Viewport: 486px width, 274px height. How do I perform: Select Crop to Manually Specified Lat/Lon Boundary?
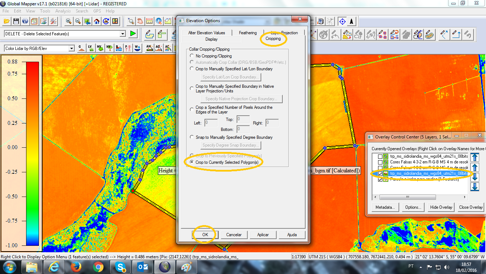coord(193,69)
